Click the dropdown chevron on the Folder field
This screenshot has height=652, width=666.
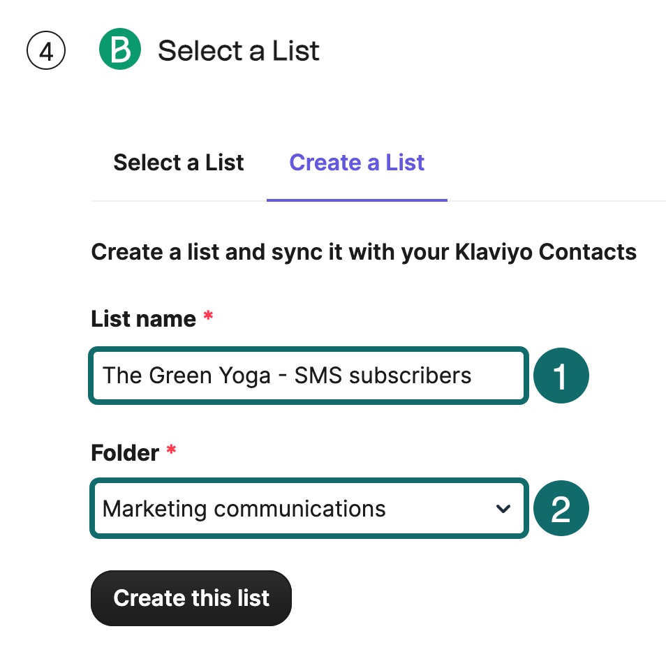503,509
